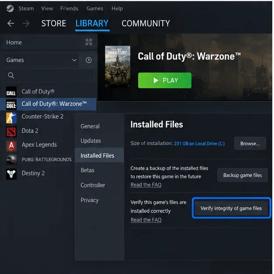Go to the STORE tab
274x274 pixels.
click(54, 24)
